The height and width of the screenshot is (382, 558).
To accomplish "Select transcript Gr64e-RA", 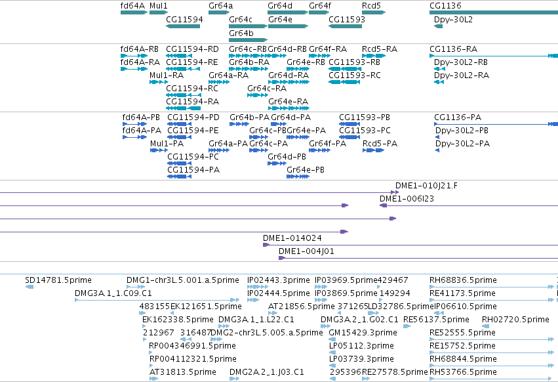I will point(289,108).
